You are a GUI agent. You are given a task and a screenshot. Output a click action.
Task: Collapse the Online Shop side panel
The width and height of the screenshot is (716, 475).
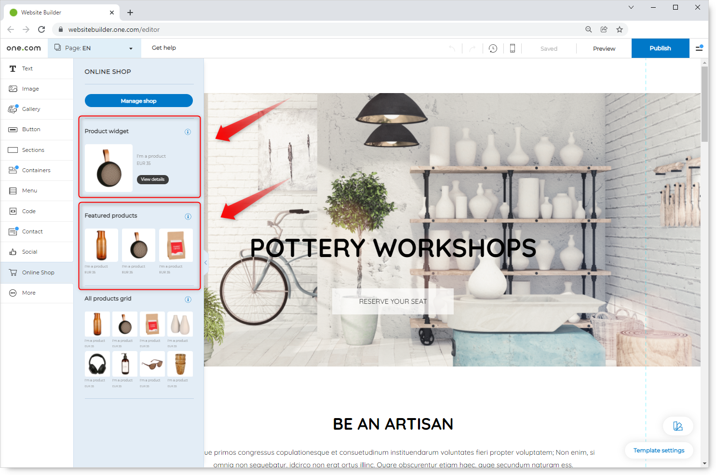pyautogui.click(x=206, y=263)
